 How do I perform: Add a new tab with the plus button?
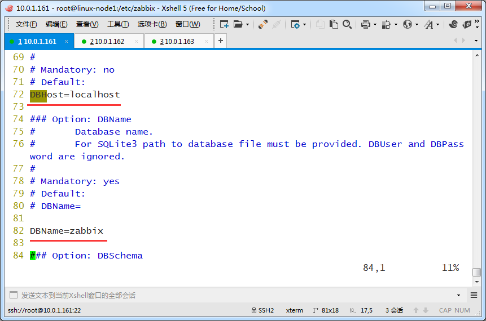220,41
